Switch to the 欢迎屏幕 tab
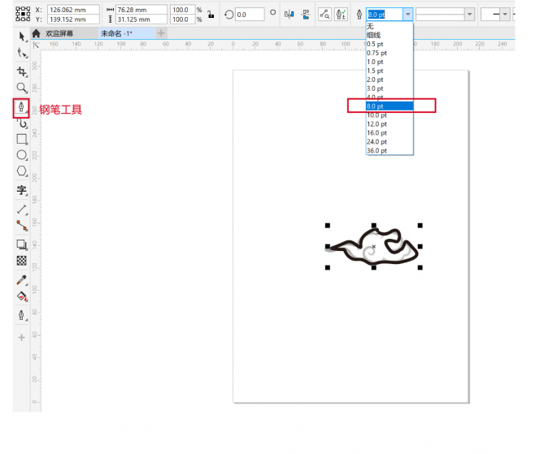 click(x=63, y=33)
